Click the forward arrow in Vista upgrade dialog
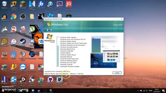Screen dimensions: 166x93 [51, 30]
